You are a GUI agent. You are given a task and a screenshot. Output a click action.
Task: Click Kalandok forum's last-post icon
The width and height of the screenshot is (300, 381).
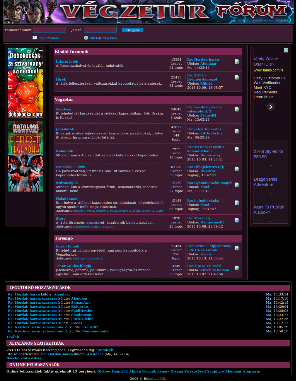click(237, 148)
